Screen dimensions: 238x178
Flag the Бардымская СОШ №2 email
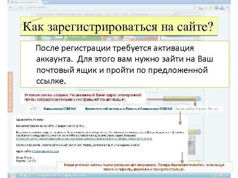(x=40, y=108)
